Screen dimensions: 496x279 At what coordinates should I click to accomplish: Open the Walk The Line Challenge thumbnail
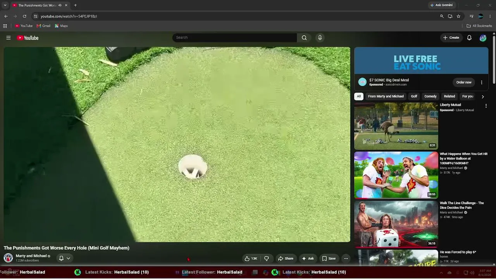point(396,224)
